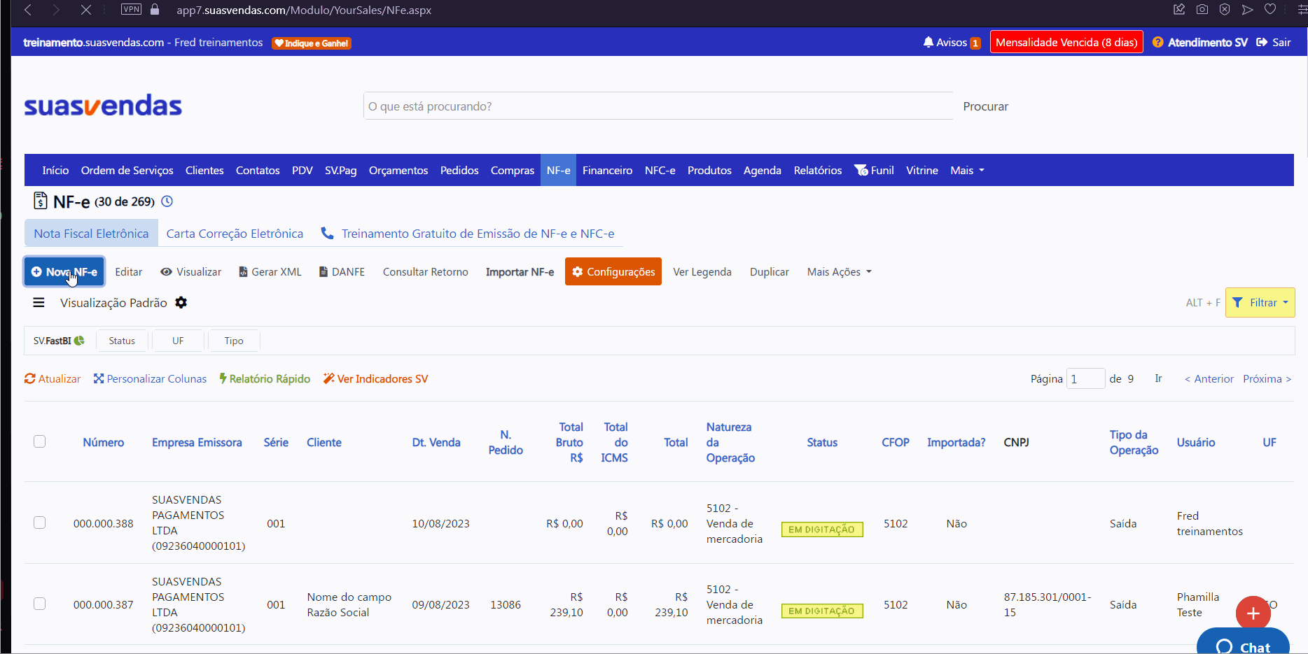This screenshot has height=654, width=1308.
Task: Click the Nova NF-e button
Action: [64, 271]
